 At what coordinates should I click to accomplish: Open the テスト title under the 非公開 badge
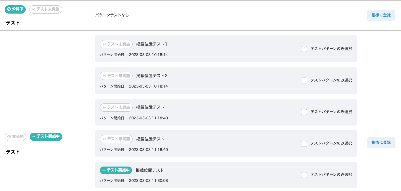pos(13,152)
